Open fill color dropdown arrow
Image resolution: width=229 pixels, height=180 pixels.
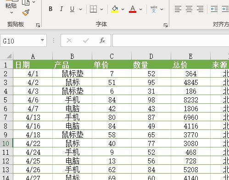tap(123, 9)
